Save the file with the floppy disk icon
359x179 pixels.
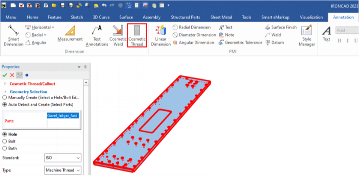tap(62, 5)
